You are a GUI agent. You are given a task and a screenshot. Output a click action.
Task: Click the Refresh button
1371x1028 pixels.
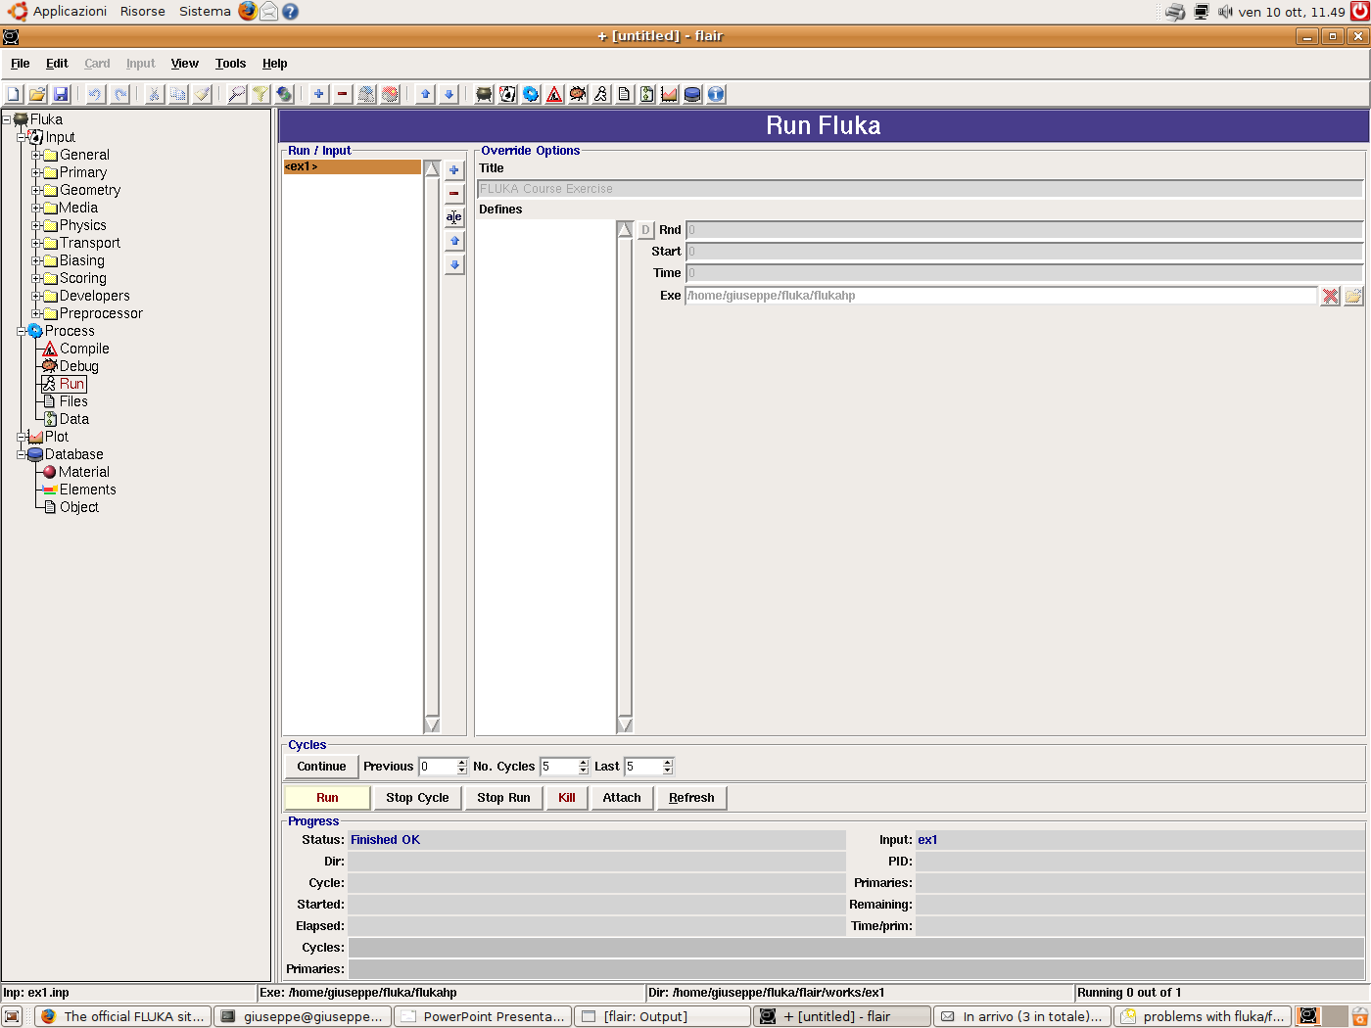tap(691, 798)
